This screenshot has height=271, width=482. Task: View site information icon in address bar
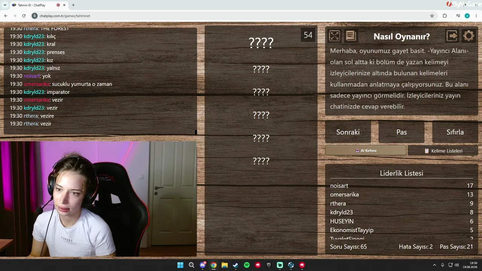tap(35, 16)
